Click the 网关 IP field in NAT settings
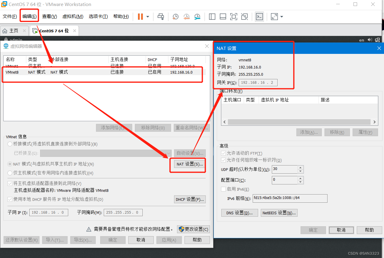The width and height of the screenshot is (384, 258). (258, 83)
